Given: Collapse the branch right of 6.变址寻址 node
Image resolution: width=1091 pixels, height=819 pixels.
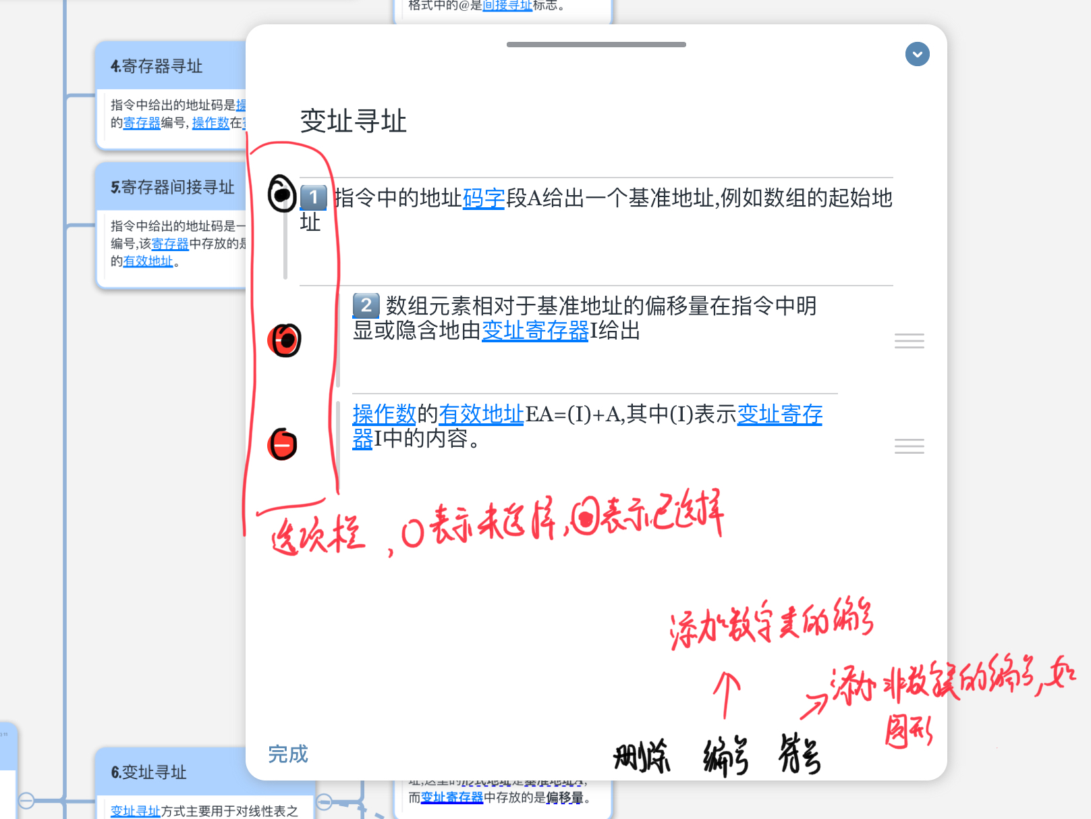Looking at the screenshot, I should point(324,801).
